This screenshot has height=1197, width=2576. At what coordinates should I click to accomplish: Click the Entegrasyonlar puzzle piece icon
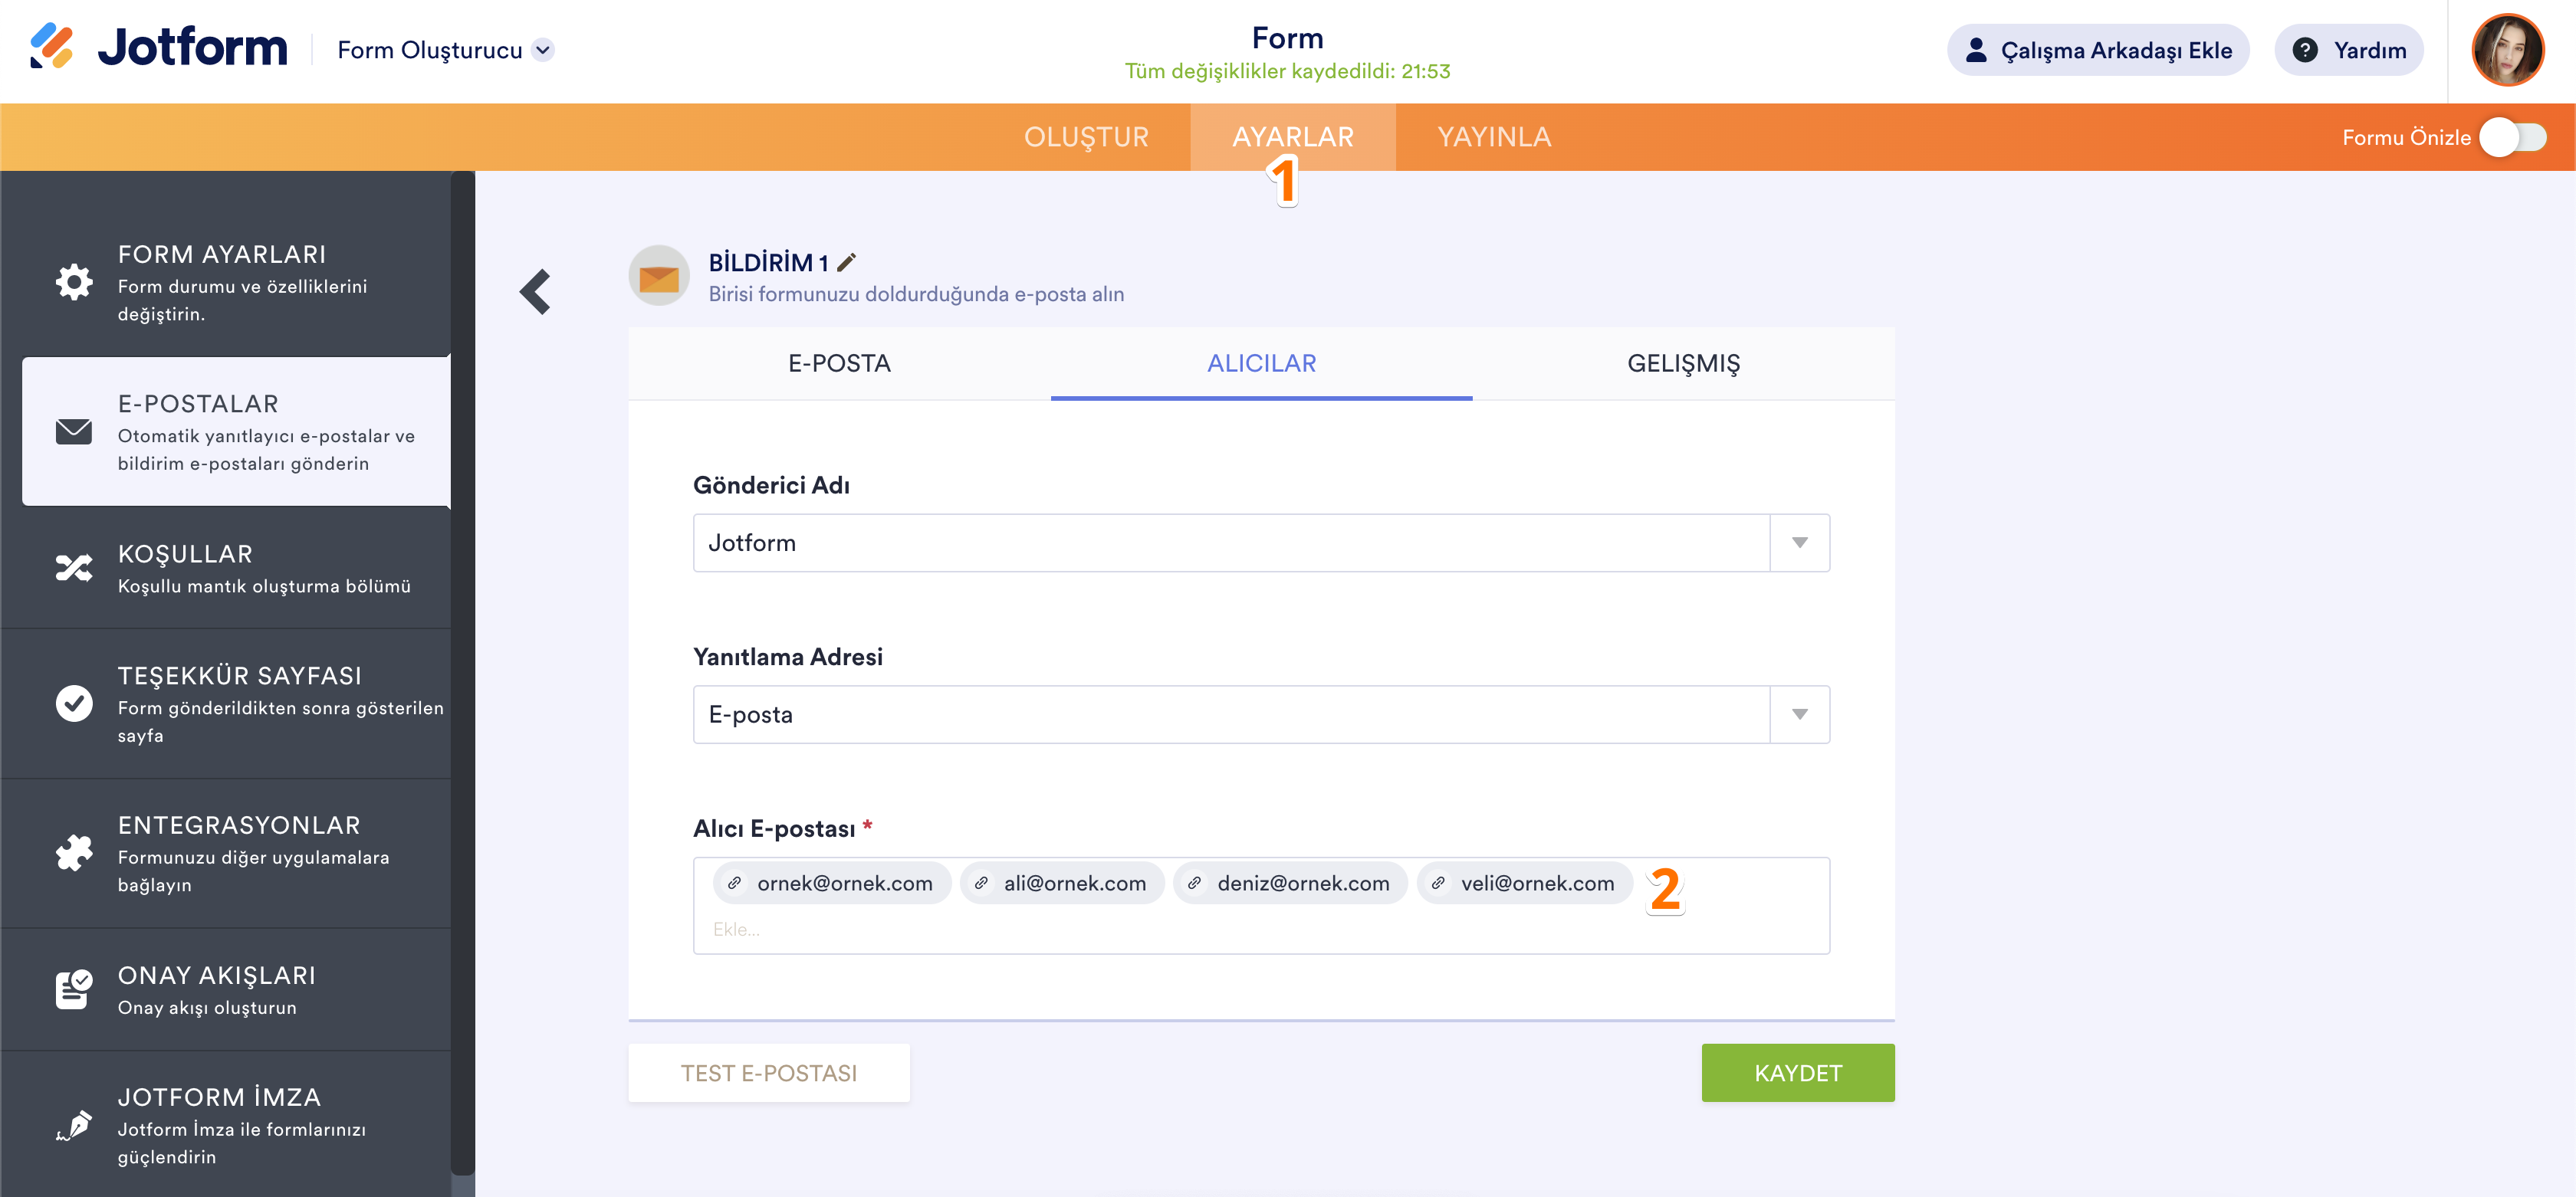pos(74,853)
